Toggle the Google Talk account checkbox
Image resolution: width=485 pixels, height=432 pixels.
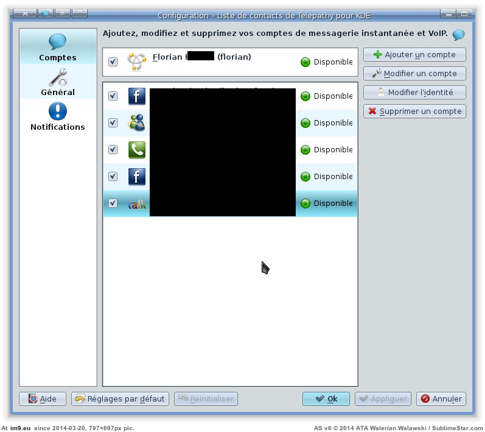[x=113, y=204]
